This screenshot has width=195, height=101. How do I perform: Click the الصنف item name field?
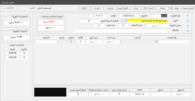138,42
